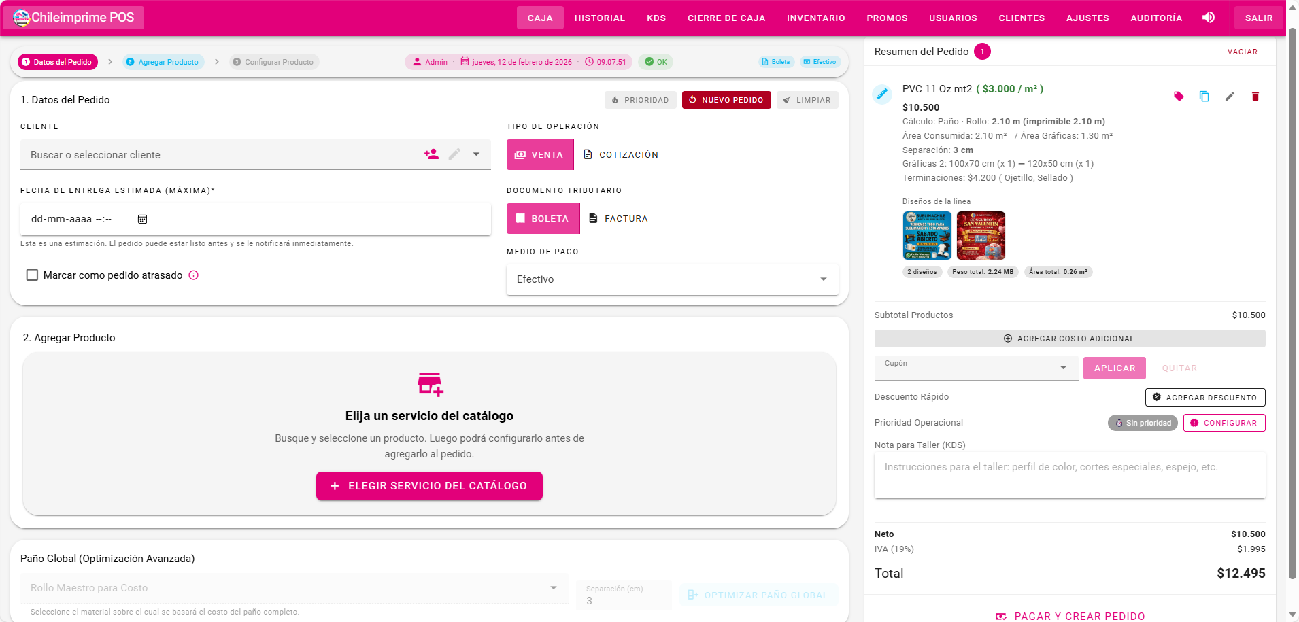The width and height of the screenshot is (1299, 622).
Task: Duplicate the PVC 11 Oz line item
Action: click(1204, 97)
